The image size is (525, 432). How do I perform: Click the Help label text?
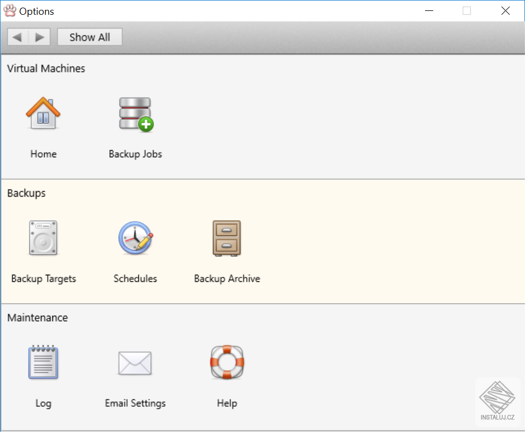227,403
